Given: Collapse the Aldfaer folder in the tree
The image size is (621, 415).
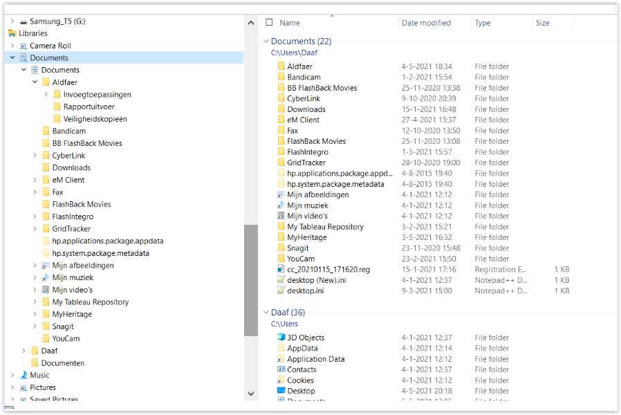Looking at the screenshot, I should (35, 82).
